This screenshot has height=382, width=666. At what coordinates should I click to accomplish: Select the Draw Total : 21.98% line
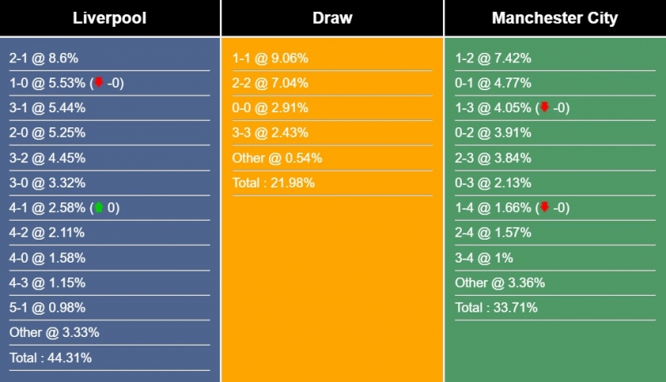[x=274, y=183]
